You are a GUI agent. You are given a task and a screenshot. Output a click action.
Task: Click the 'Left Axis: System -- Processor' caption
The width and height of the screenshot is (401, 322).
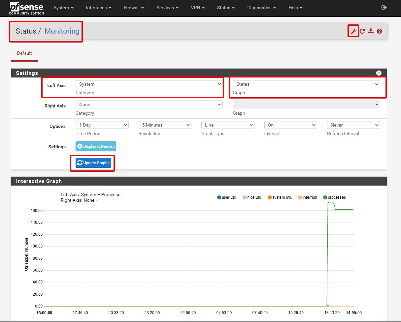tap(91, 194)
